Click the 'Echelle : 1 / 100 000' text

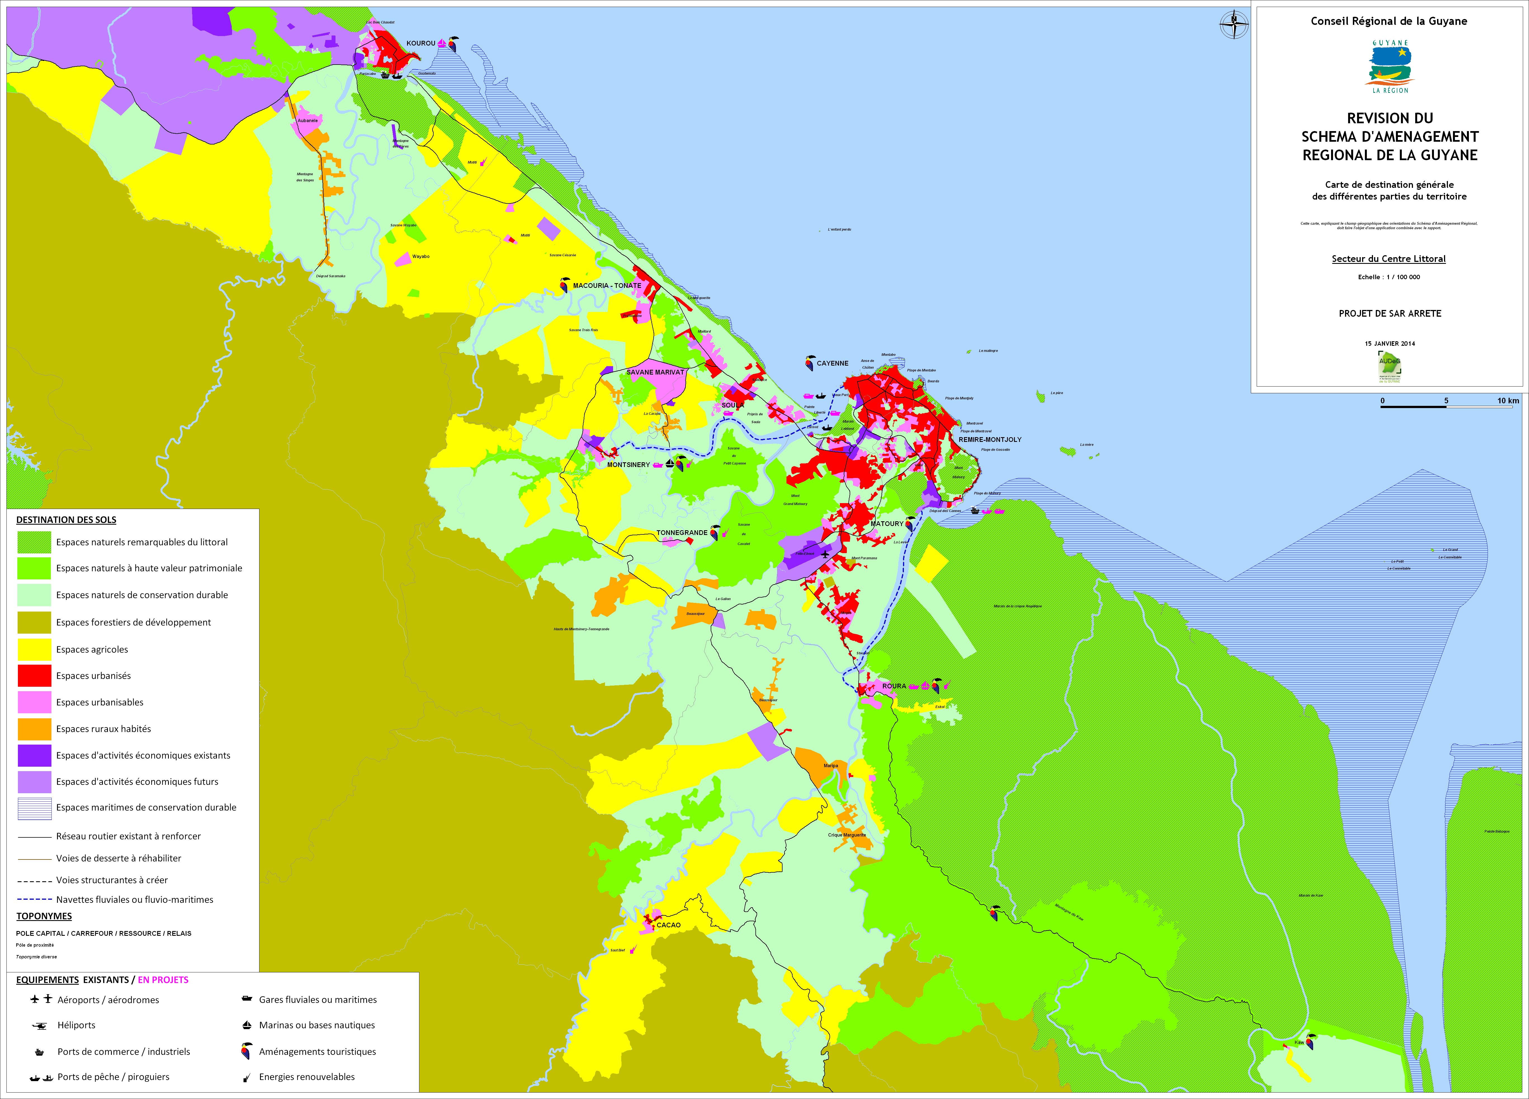pyautogui.click(x=1389, y=277)
